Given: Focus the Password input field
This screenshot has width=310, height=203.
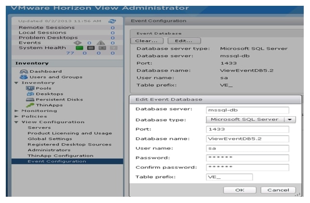Looking at the screenshot, I should [247, 158].
